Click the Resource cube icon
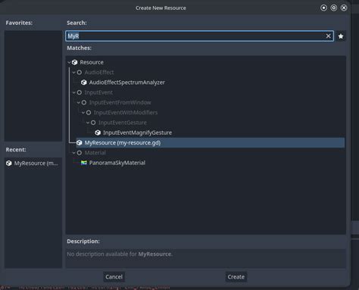The height and width of the screenshot is (290, 359). (74, 62)
